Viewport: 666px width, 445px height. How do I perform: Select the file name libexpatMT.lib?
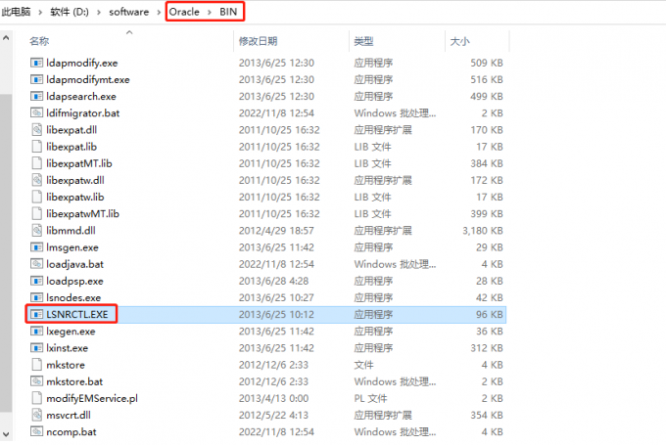79,163
